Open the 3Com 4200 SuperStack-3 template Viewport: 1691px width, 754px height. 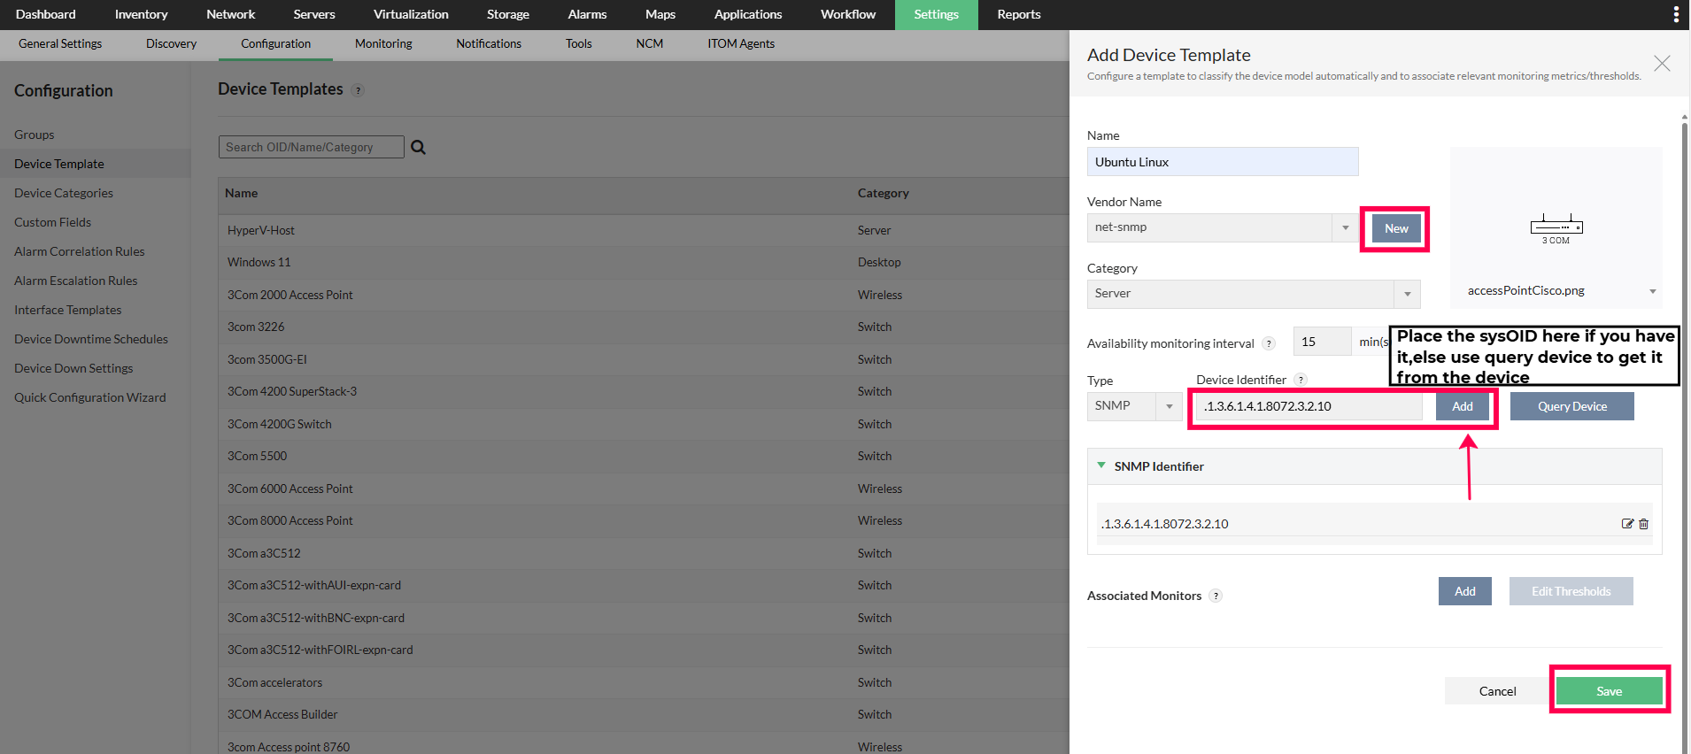coord(644,391)
